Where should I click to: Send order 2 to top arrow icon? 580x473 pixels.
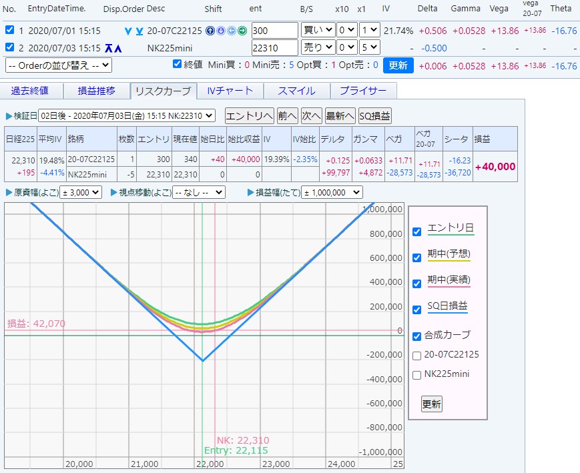point(108,48)
